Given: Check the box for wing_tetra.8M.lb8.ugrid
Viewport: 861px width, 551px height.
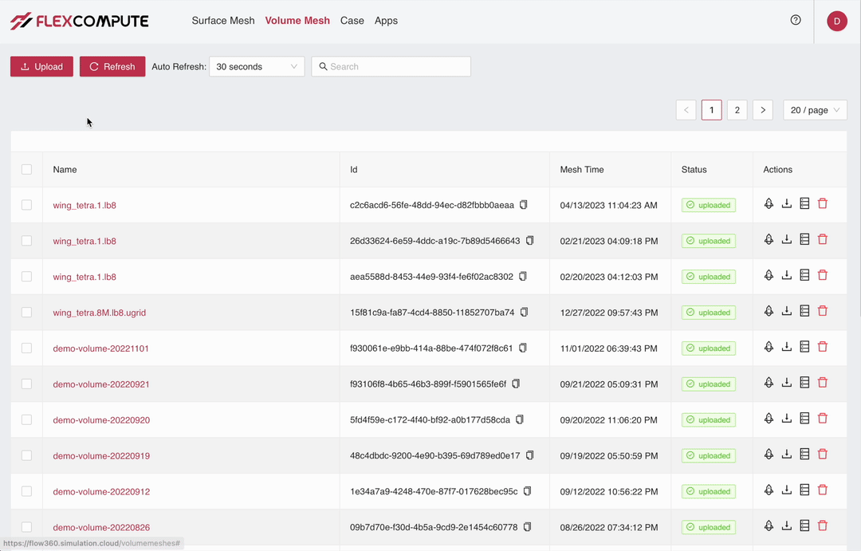Looking at the screenshot, I should click(x=26, y=313).
